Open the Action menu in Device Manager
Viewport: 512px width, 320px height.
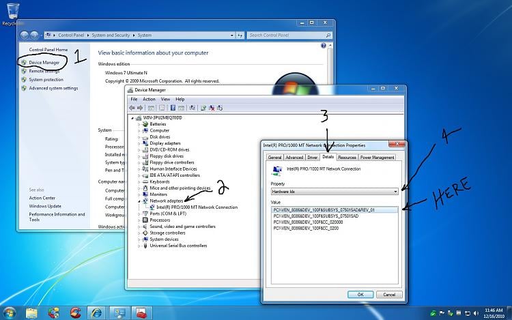(149, 99)
